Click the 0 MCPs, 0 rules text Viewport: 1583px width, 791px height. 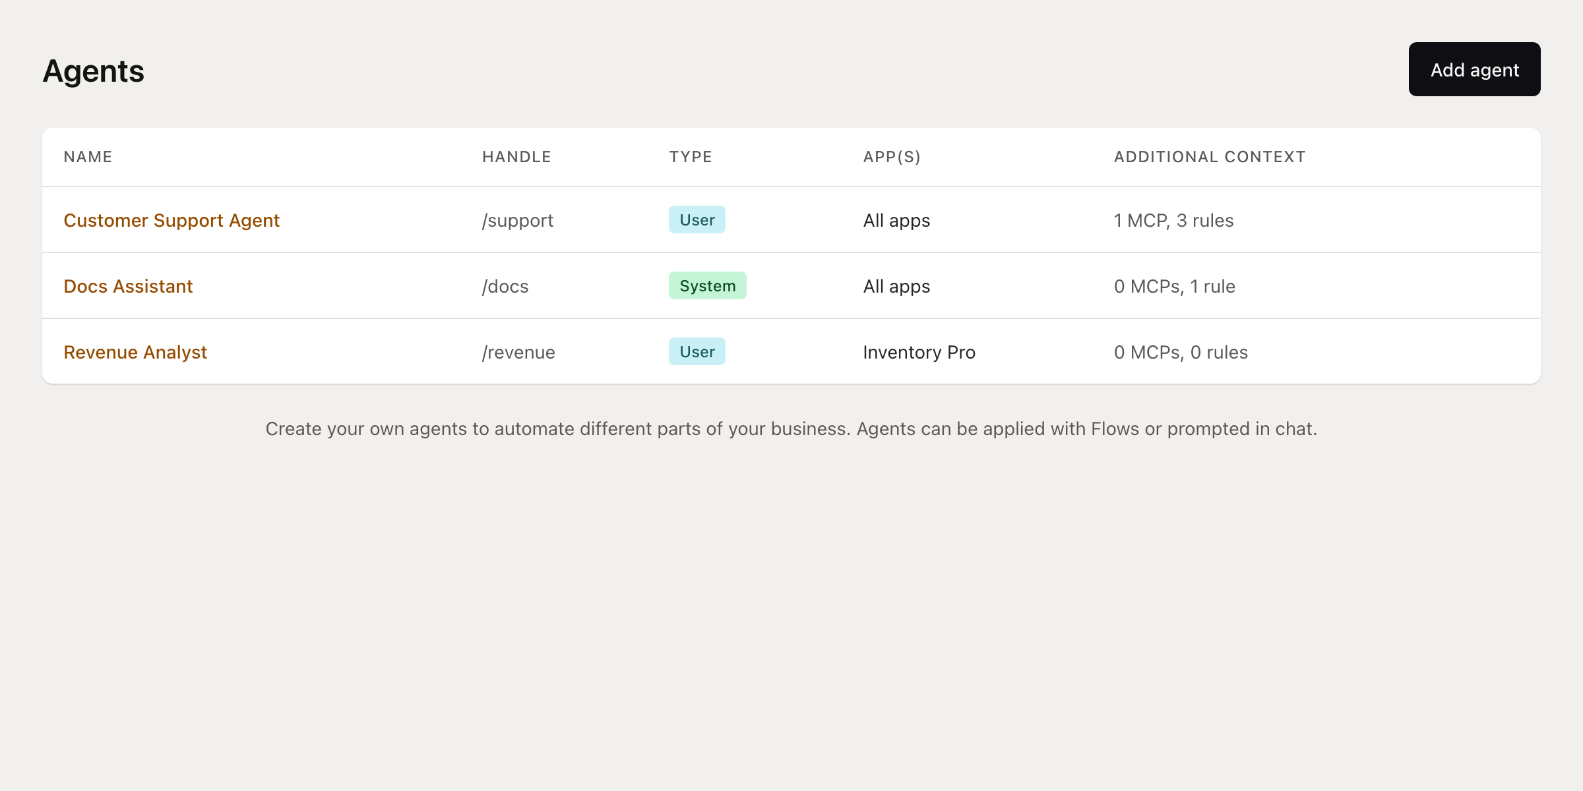pos(1181,352)
